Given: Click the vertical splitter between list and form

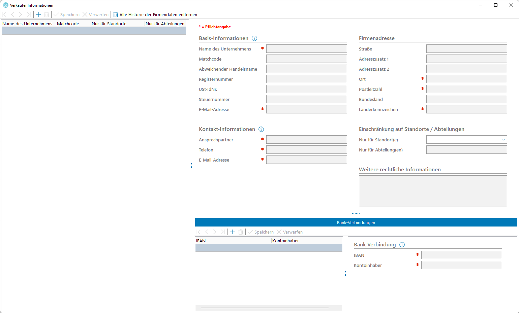Looking at the screenshot, I should (x=191, y=166).
